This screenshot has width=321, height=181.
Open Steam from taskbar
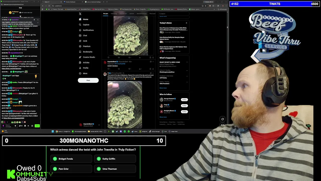click(135, 131)
